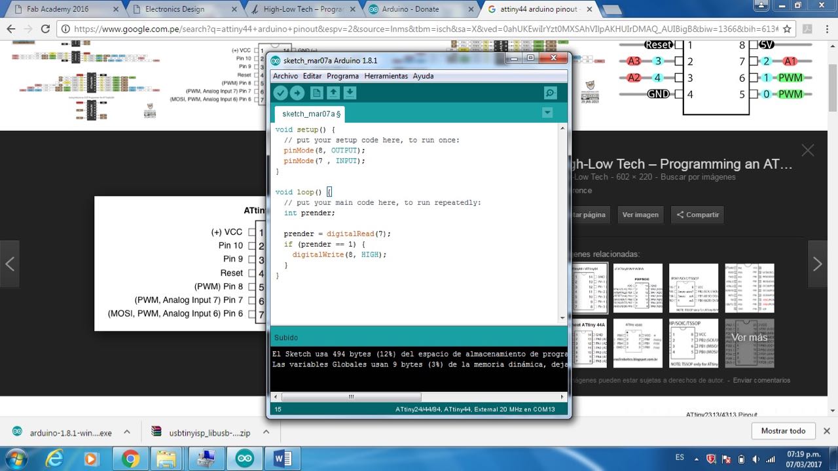Switch to the Electronics Design Chrome tab
The height and width of the screenshot is (471, 838).
point(182,9)
